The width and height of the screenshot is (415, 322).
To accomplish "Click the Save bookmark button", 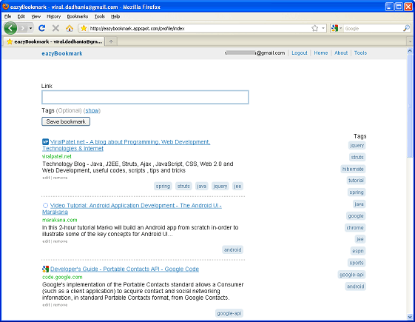I will point(66,121).
